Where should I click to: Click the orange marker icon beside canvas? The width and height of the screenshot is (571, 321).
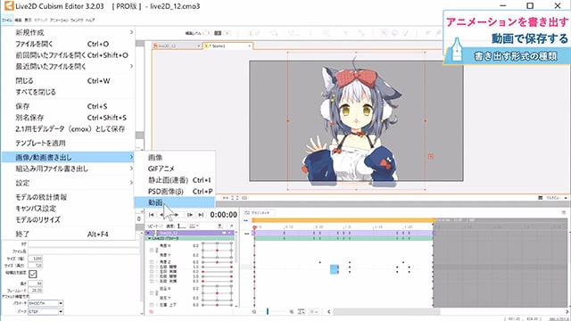point(431,156)
